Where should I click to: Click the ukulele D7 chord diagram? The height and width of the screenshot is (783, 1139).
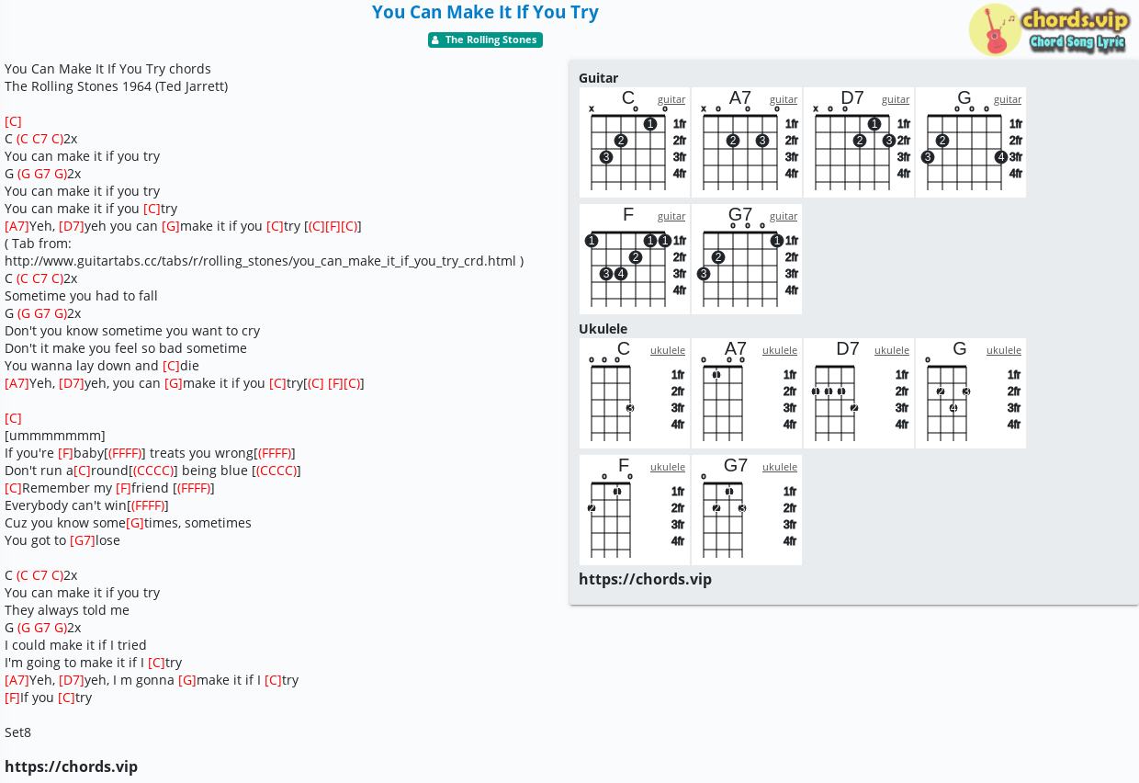click(859, 393)
